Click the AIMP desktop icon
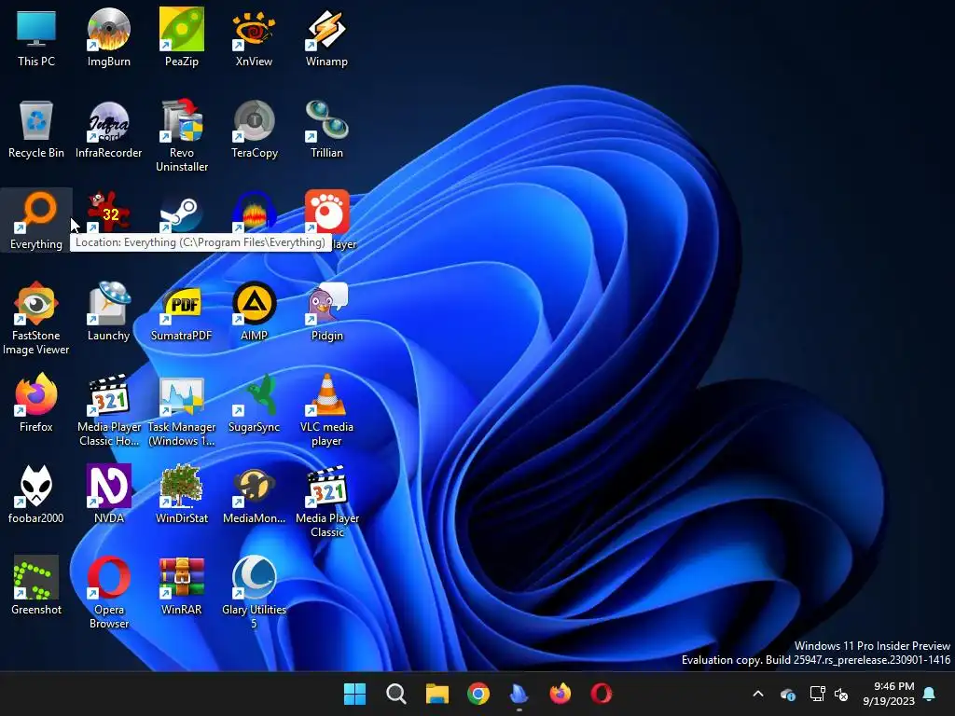The width and height of the screenshot is (955, 716). click(x=254, y=311)
